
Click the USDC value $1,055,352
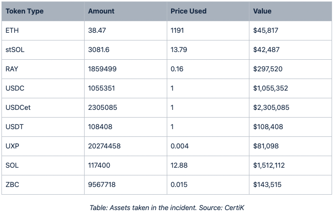tap(271, 88)
